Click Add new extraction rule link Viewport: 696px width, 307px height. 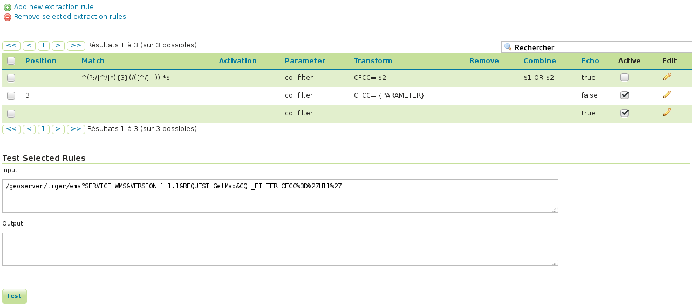click(x=54, y=7)
